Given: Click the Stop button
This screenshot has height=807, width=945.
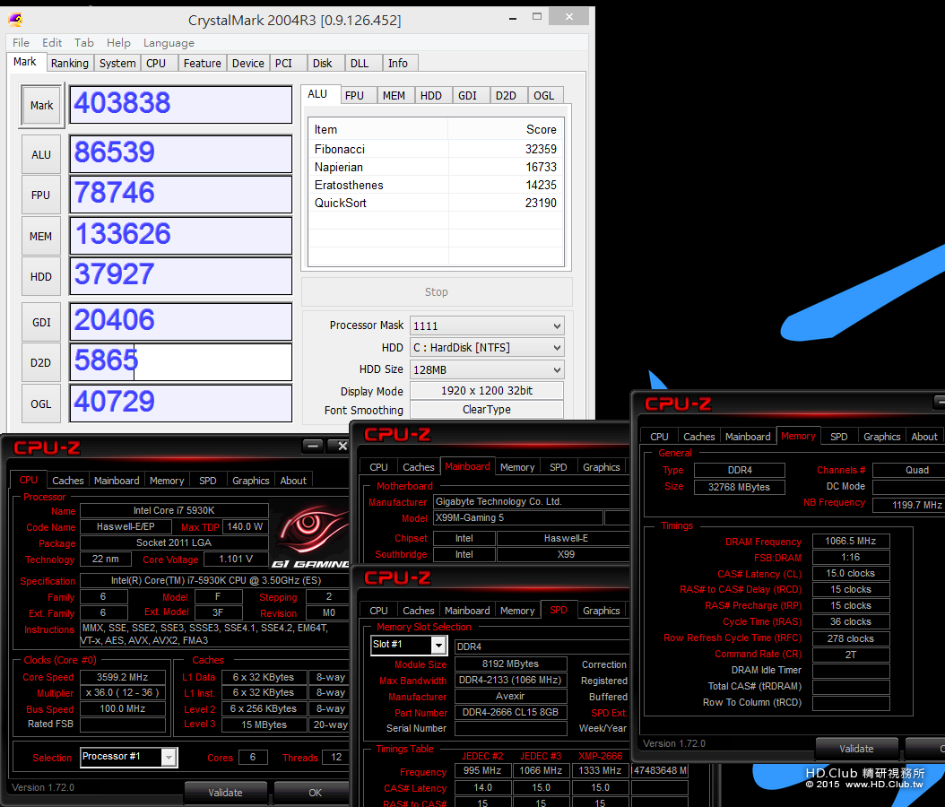Looking at the screenshot, I should tap(436, 292).
